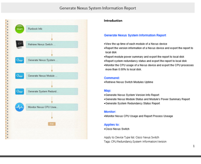
Task: Click 'Monitor Nexus CPU Usage and Report' line
Action: click(138, 116)
